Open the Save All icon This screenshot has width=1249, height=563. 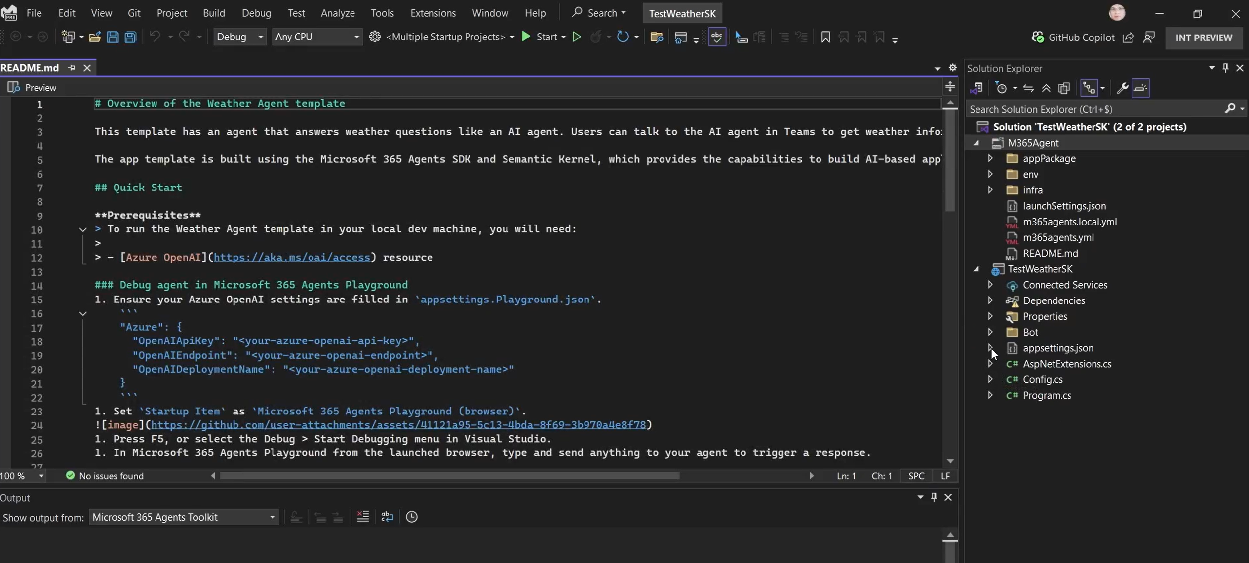pyautogui.click(x=130, y=37)
